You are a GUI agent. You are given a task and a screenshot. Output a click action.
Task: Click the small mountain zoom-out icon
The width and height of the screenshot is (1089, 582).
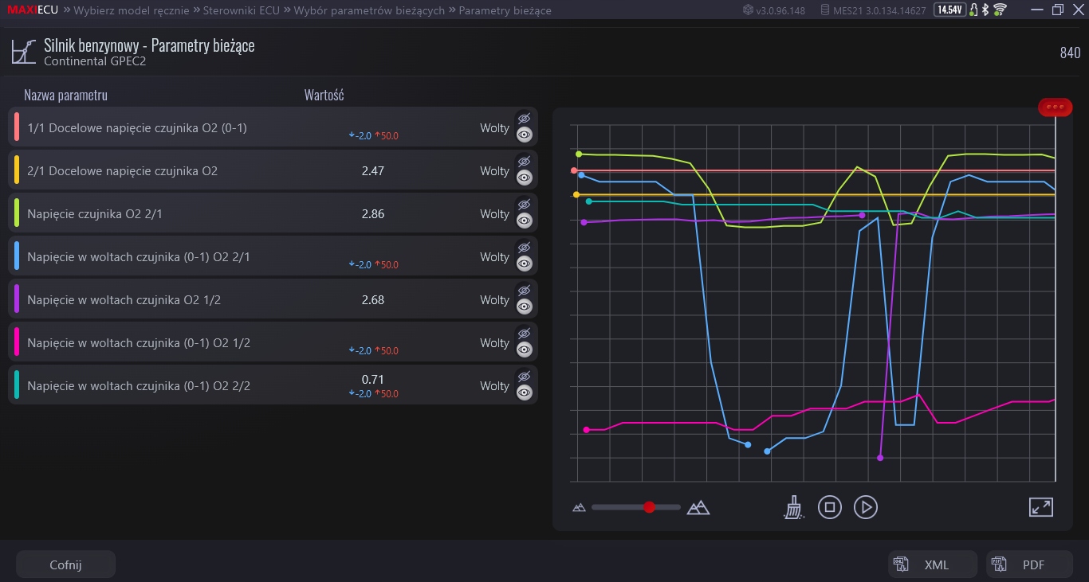pos(580,507)
